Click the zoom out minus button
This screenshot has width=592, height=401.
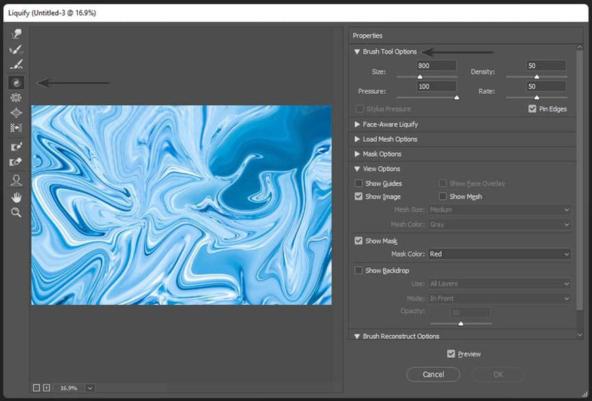[37, 387]
